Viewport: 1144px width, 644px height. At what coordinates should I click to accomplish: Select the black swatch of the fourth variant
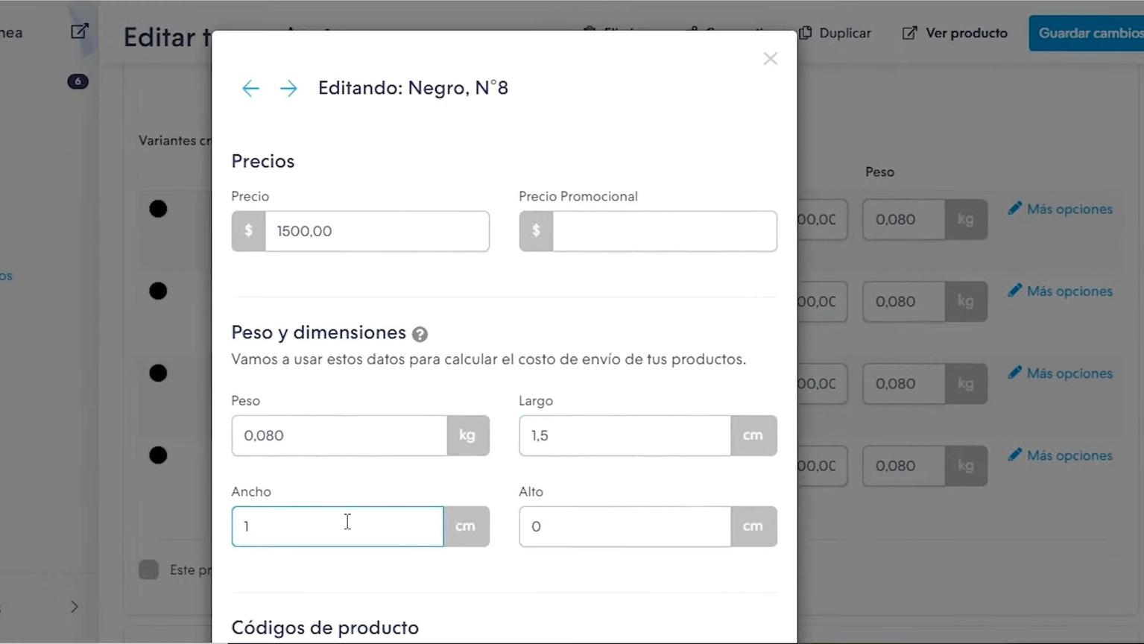click(x=158, y=455)
